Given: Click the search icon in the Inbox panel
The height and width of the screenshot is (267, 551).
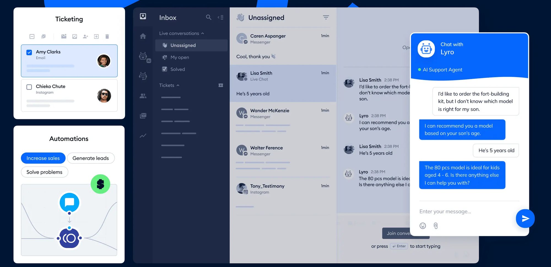Looking at the screenshot, I should (x=209, y=17).
